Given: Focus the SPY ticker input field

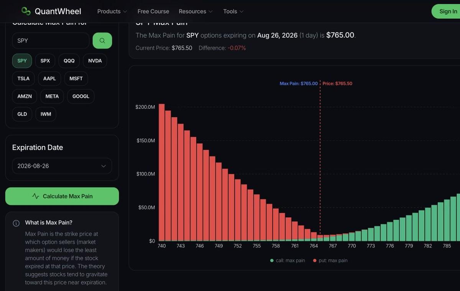Looking at the screenshot, I should pyautogui.click(x=51, y=41).
